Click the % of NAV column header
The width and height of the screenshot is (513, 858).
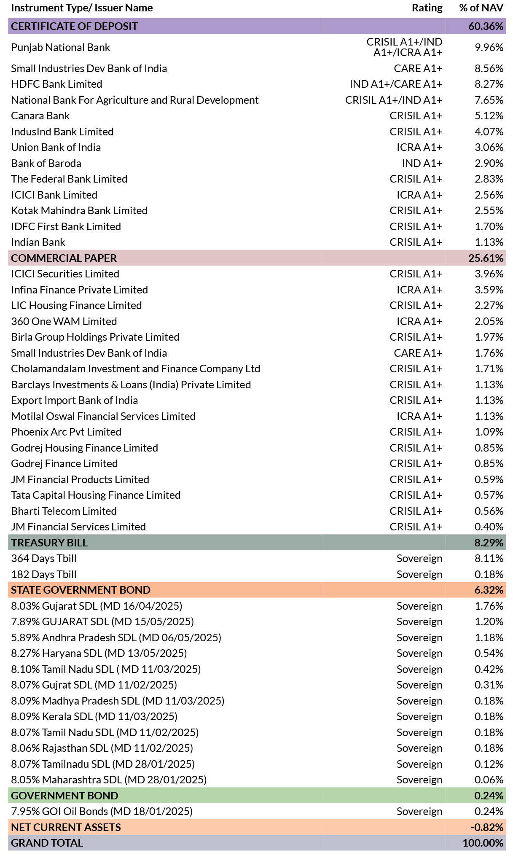point(481,8)
